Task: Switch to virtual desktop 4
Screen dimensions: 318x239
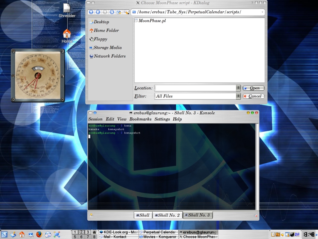Action: pos(94,232)
